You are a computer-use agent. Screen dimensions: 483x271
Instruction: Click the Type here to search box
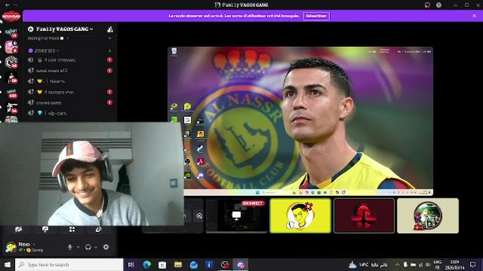pos(69,265)
